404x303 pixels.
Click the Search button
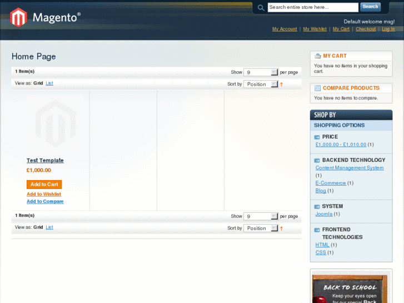(370, 7)
